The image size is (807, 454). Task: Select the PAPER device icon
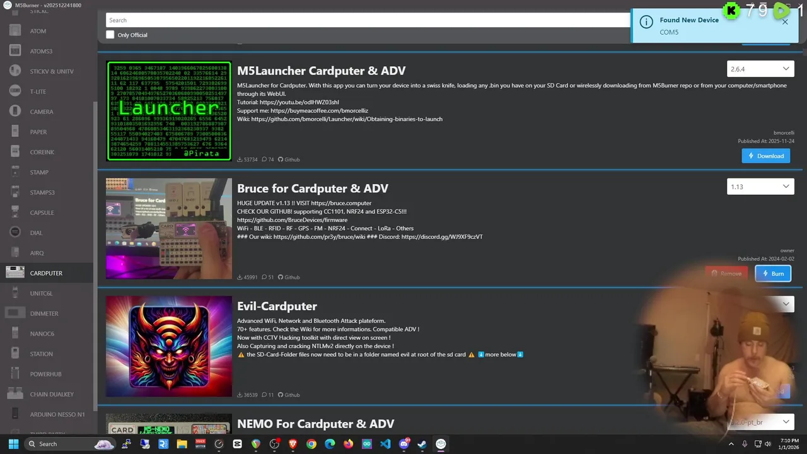click(x=15, y=132)
